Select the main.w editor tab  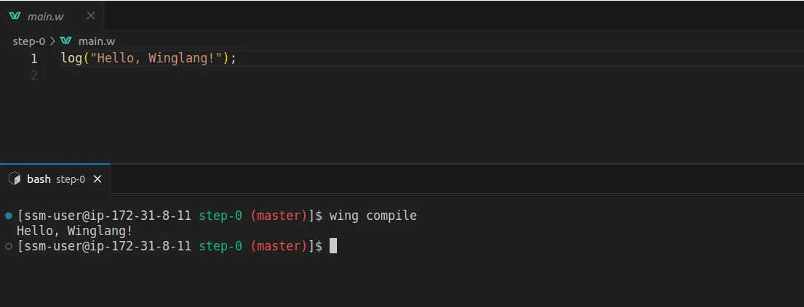tap(46, 16)
